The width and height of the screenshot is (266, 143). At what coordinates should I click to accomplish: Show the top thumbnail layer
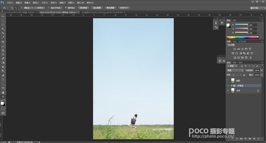228,80
